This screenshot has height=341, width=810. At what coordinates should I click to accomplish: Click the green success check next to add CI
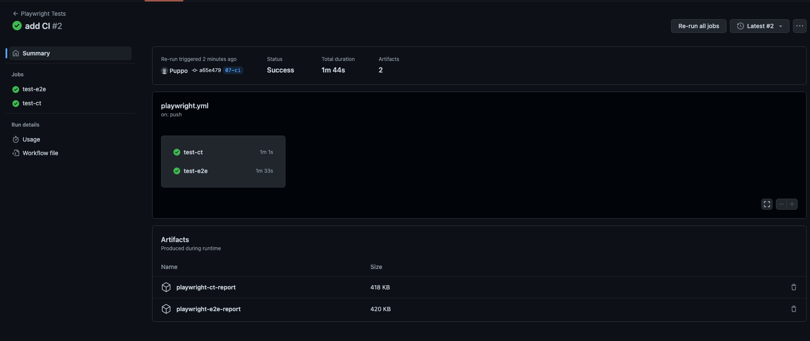tap(17, 26)
